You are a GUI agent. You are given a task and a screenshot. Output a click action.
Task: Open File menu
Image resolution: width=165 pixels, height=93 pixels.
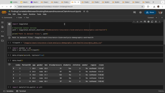[10, 14]
